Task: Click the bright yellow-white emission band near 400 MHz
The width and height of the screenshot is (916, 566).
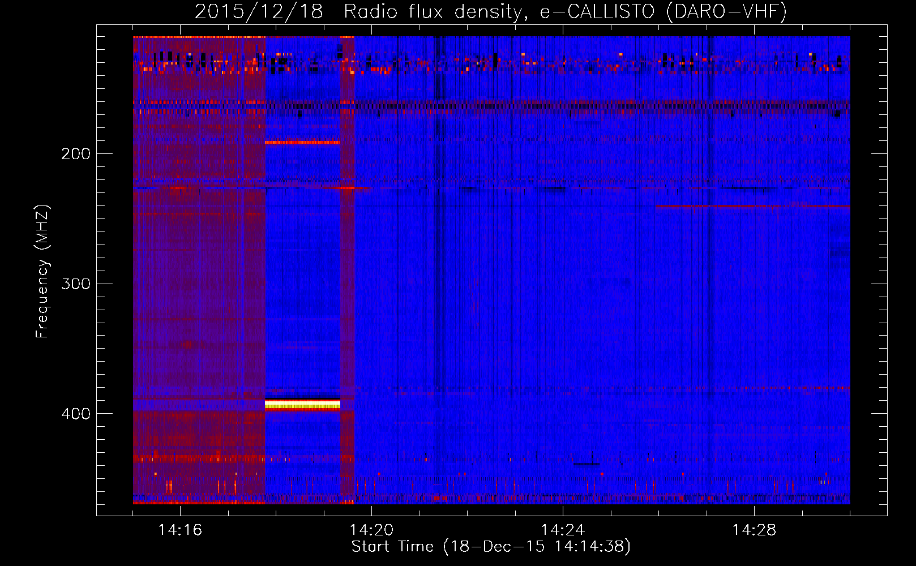Action: (302, 404)
